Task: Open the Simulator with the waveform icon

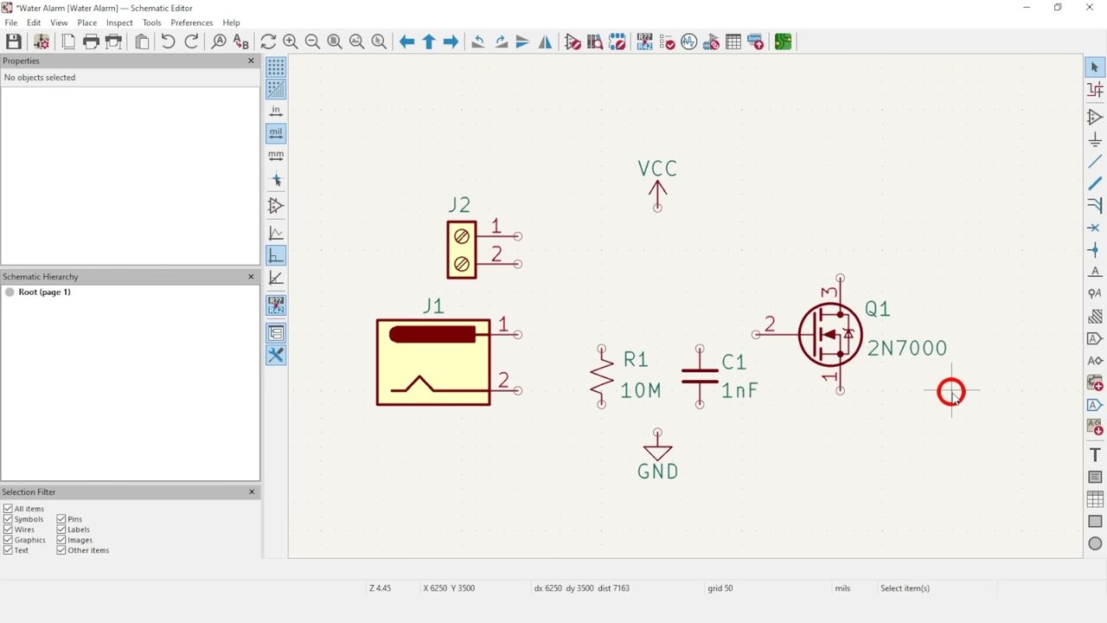Action: [x=689, y=42]
